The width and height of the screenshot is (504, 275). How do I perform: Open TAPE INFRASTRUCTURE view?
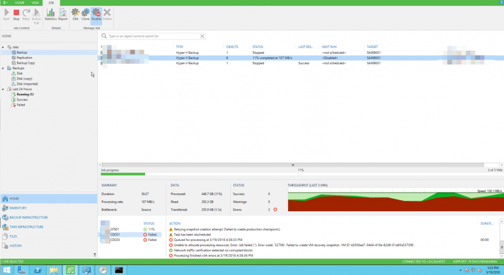49,226
